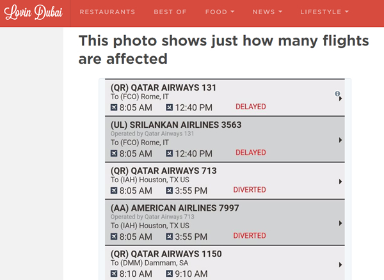Click departure plane icon for Qatar Airways 131
The height and width of the screenshot is (280, 384).
[x=114, y=107]
